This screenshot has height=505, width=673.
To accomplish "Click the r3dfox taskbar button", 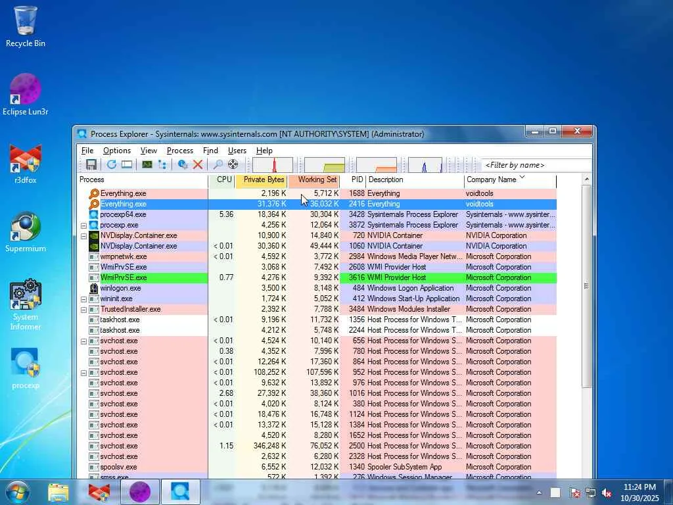I will (99, 492).
